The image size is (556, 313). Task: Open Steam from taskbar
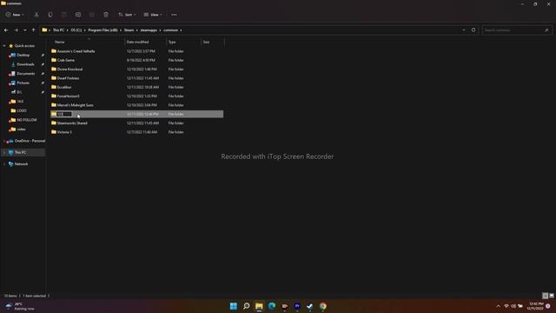310,306
